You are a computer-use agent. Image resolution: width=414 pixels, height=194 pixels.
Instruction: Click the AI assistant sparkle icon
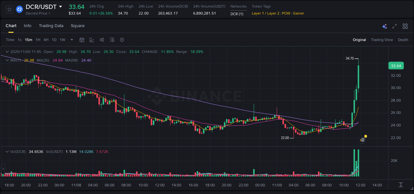coord(385,26)
